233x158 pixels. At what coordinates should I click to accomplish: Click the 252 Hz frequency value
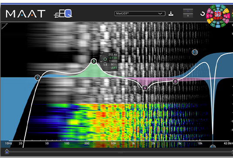113,54
